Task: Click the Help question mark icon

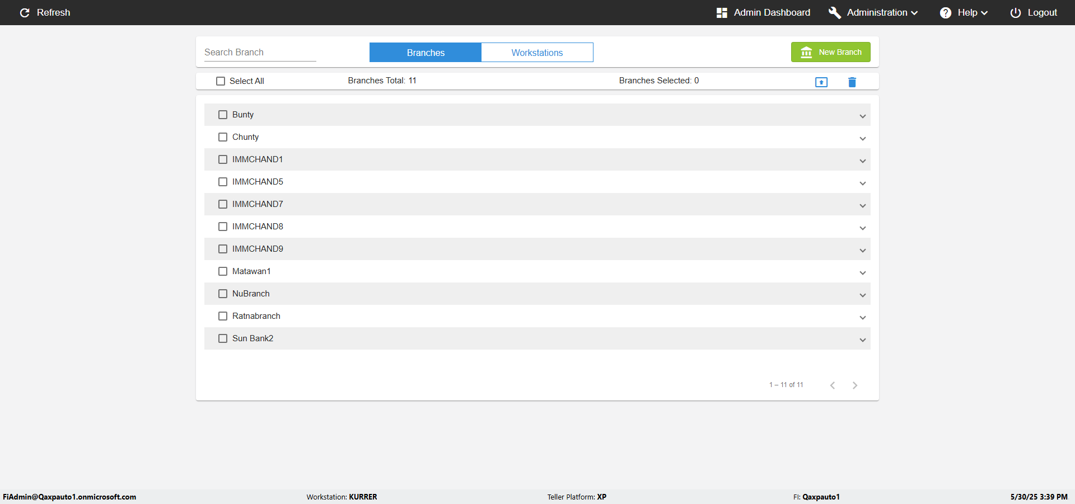Action: point(946,13)
